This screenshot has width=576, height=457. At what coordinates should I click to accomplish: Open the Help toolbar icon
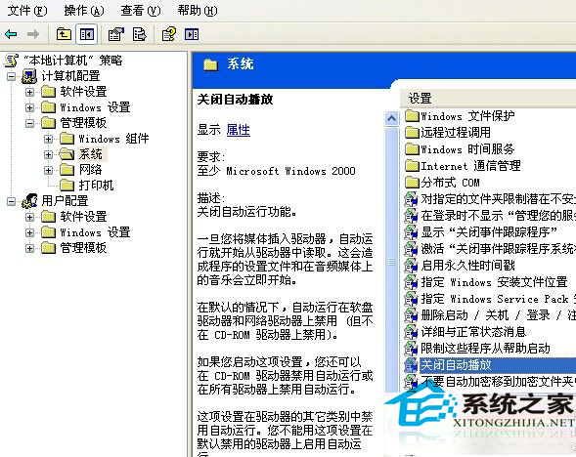click(169, 34)
